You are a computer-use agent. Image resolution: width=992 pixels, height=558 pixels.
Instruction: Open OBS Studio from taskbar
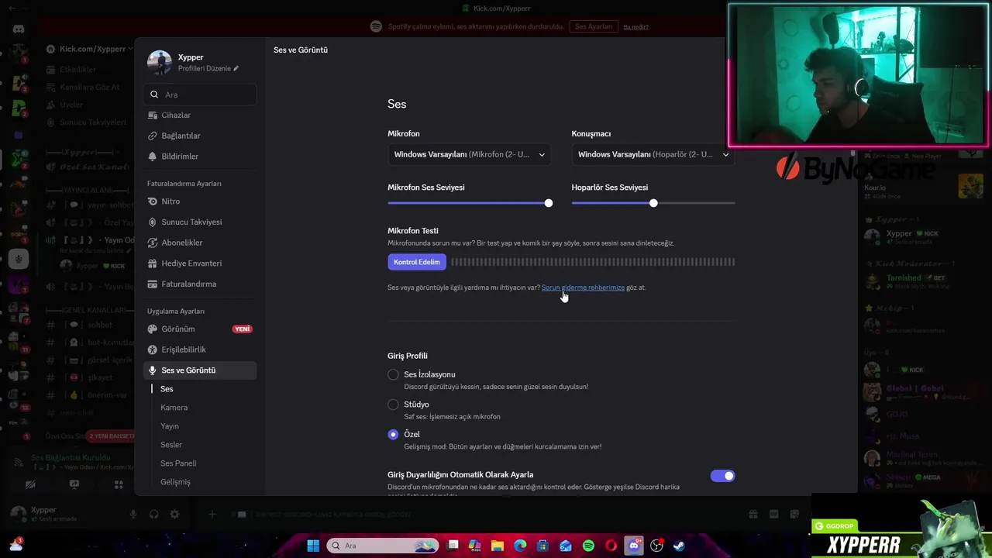[x=656, y=546]
